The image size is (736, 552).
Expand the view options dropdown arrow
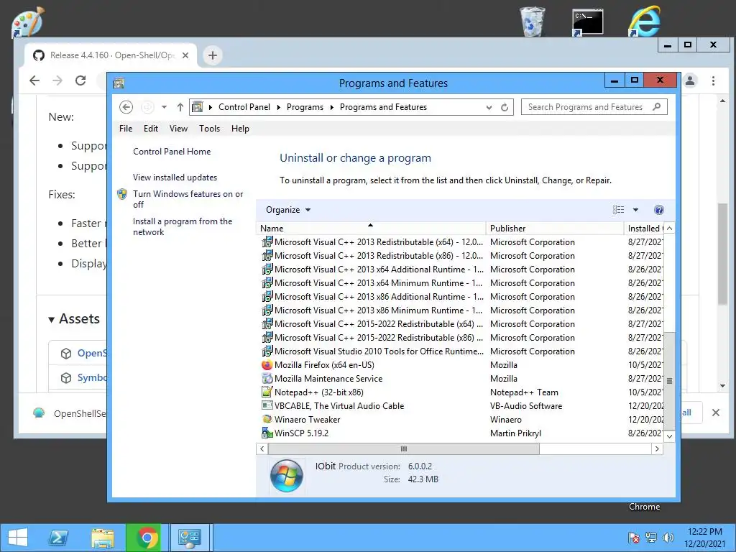pos(635,210)
